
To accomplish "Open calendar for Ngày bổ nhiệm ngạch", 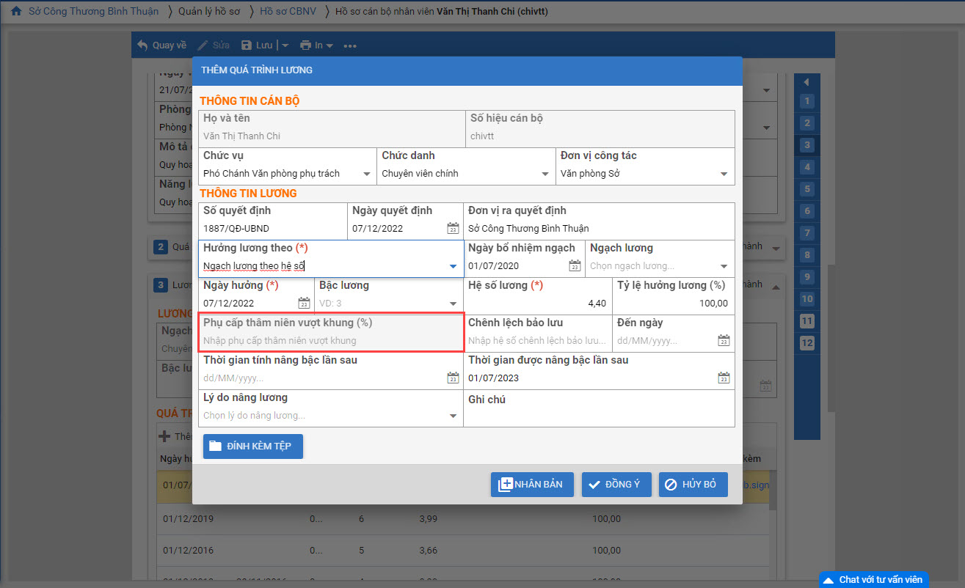I will click(x=575, y=266).
